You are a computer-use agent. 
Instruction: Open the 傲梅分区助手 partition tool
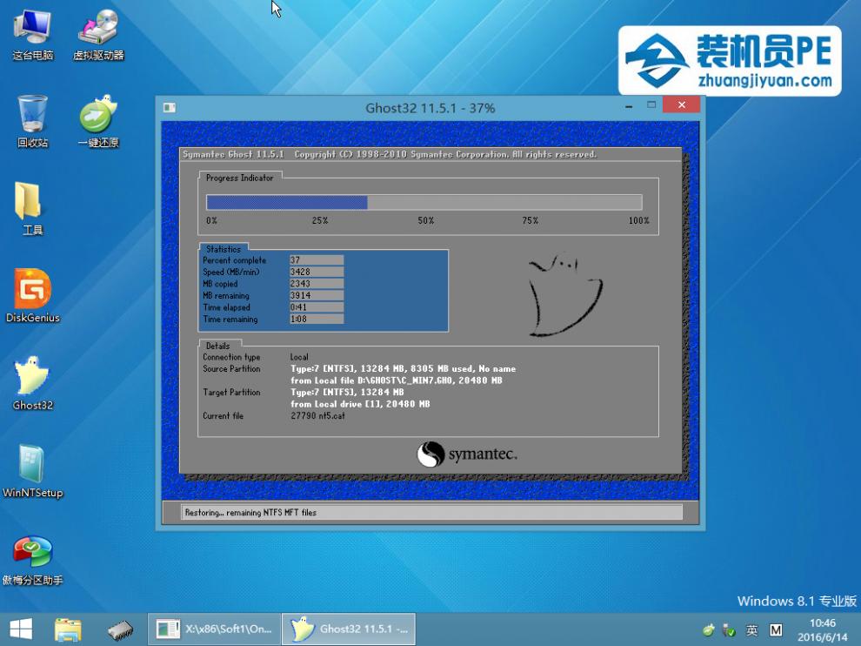point(32,557)
